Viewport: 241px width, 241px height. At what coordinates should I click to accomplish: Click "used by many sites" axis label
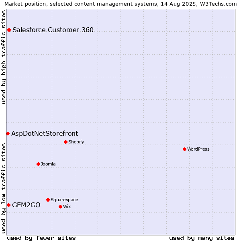click(202, 238)
